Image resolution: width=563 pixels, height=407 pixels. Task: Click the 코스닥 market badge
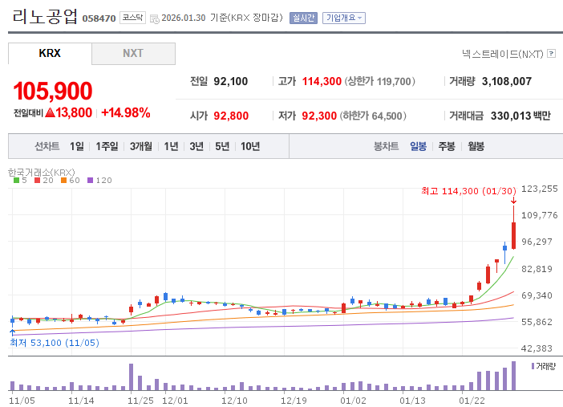tap(132, 18)
